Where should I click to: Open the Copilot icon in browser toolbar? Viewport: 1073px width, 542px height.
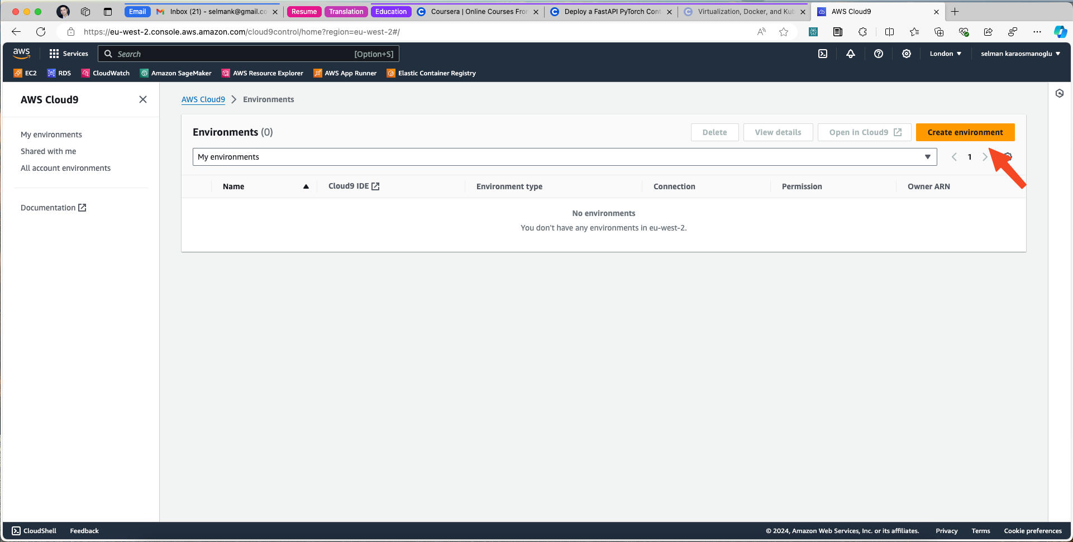click(x=1060, y=32)
